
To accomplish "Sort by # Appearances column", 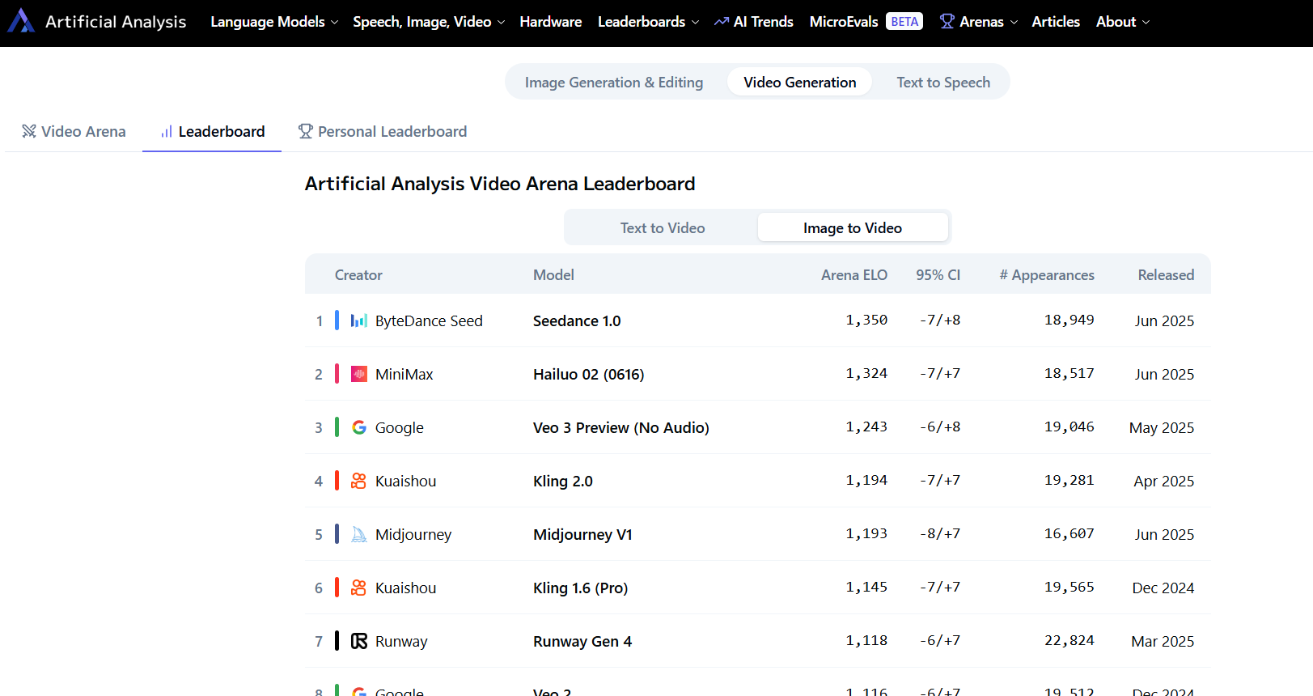I will pyautogui.click(x=1047, y=275).
